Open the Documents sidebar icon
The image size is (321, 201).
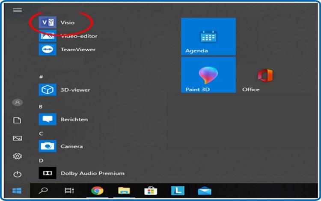coord(17,120)
